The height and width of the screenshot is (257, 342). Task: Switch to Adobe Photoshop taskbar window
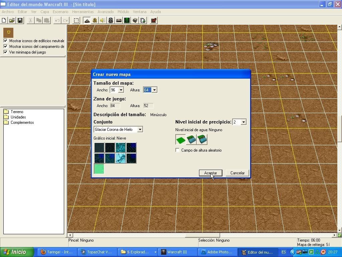(x=217, y=252)
